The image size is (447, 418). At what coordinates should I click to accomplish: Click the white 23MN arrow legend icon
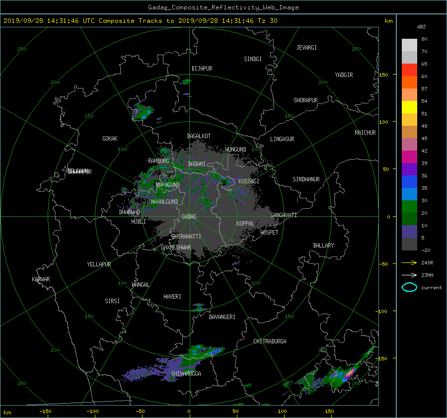(x=409, y=275)
